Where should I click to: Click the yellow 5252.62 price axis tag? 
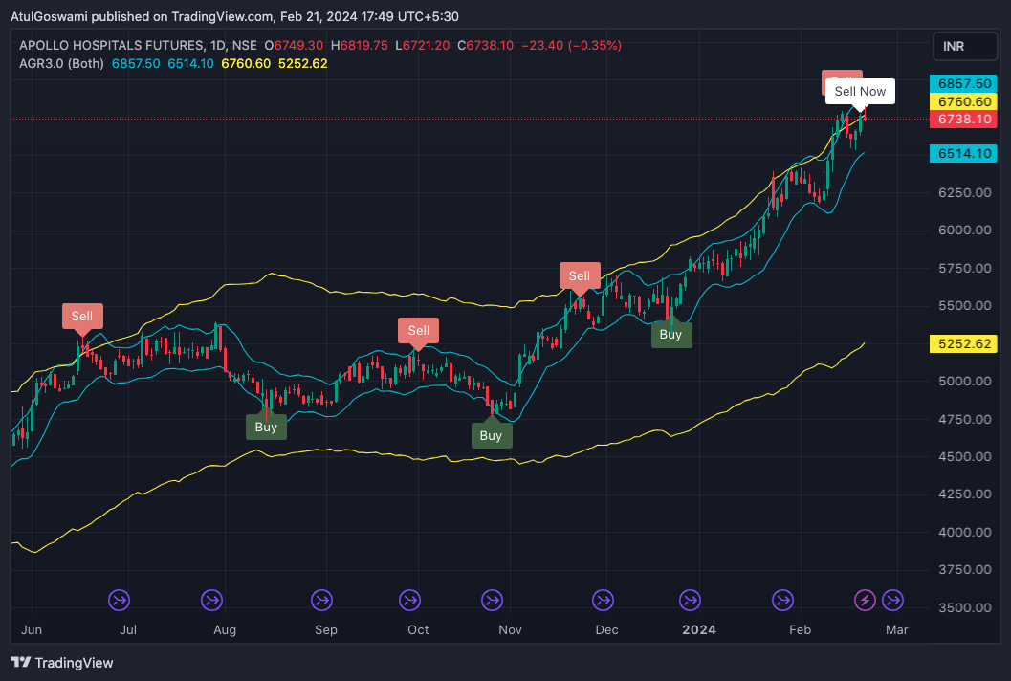963,343
